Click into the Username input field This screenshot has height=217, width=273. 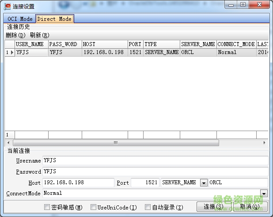pos(155,161)
